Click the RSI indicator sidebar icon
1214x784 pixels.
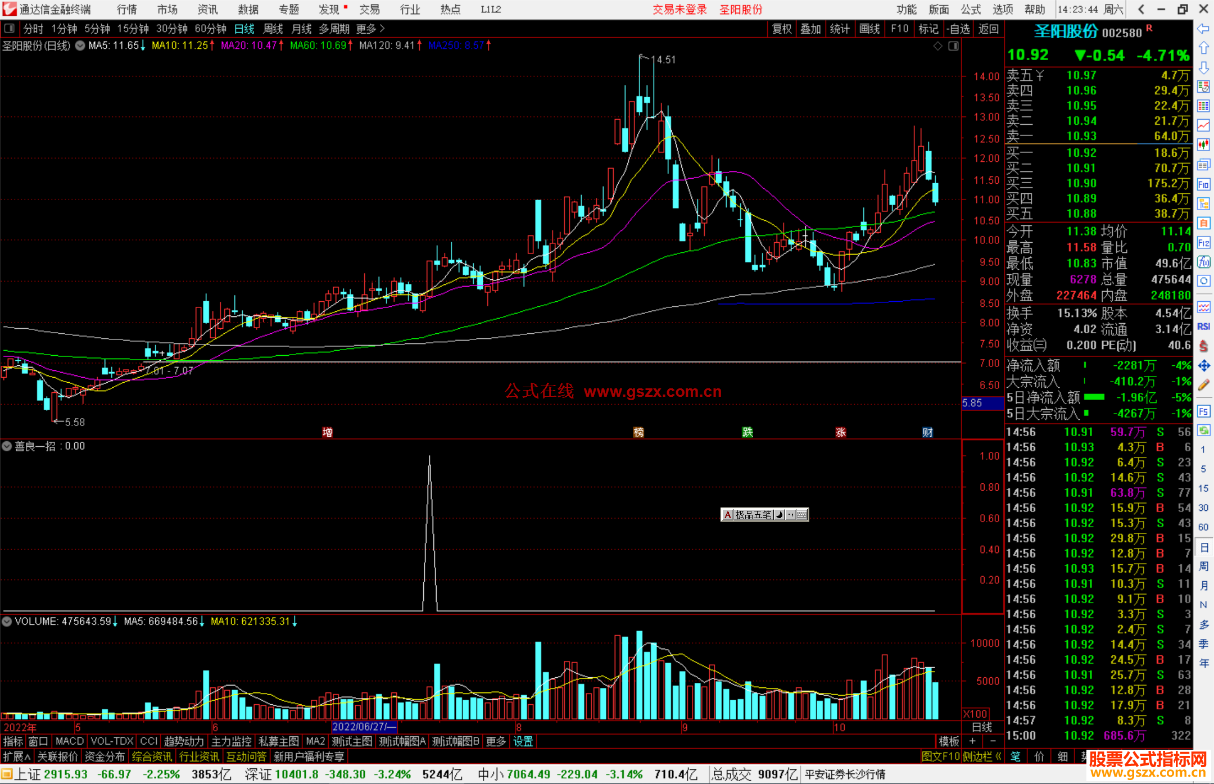pyautogui.click(x=1203, y=327)
